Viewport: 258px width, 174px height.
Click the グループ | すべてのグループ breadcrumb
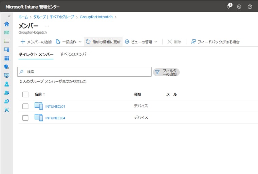(54, 17)
